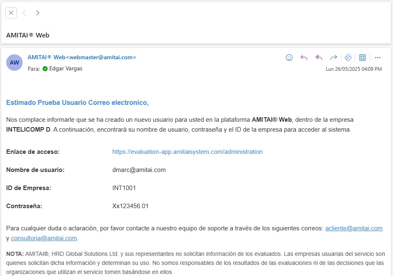Screen dimensions: 393x276
Task: Reply to the AMITAI Web email
Action: [x=304, y=58]
